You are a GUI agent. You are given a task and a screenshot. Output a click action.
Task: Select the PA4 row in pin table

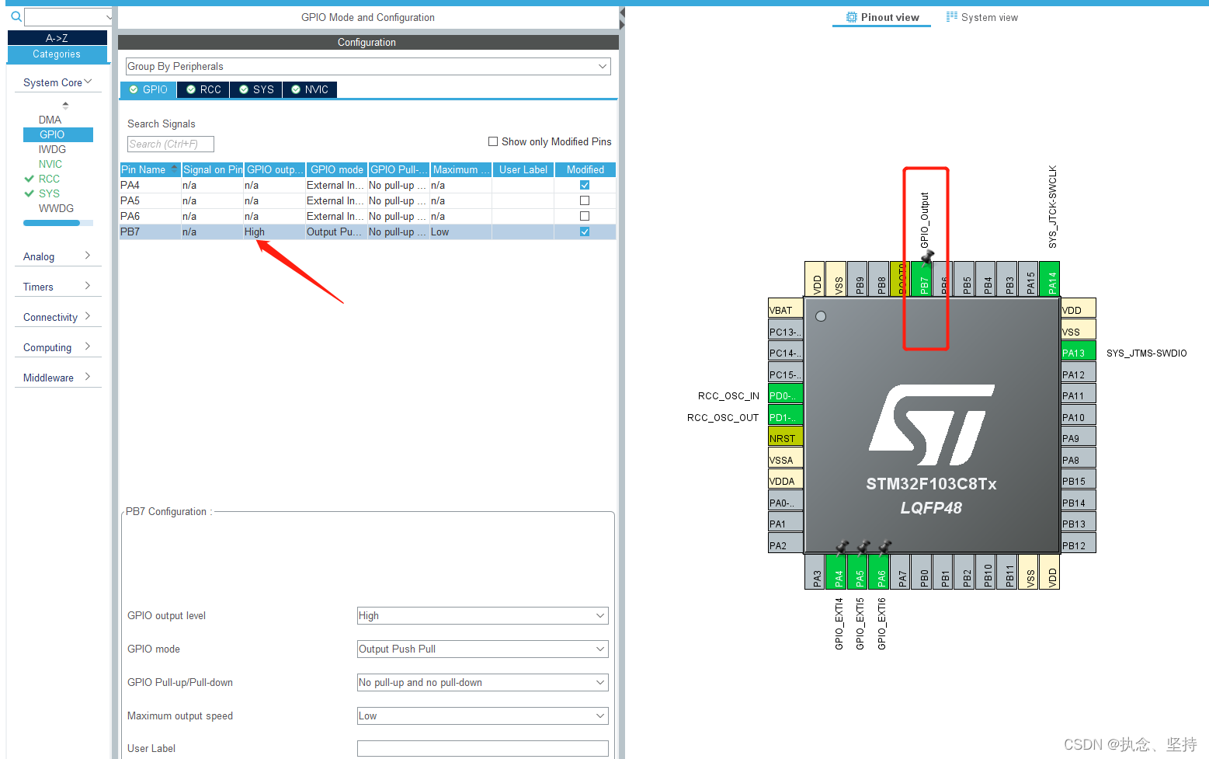pos(367,185)
